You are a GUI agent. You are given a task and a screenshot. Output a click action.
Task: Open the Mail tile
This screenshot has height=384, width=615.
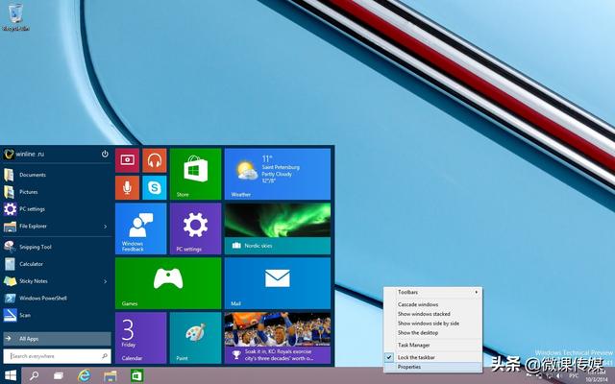[x=278, y=283]
